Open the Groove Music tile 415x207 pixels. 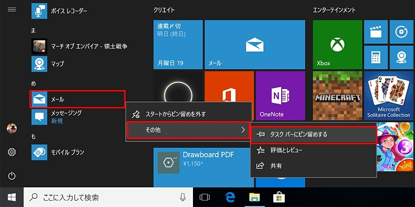click(401, 32)
